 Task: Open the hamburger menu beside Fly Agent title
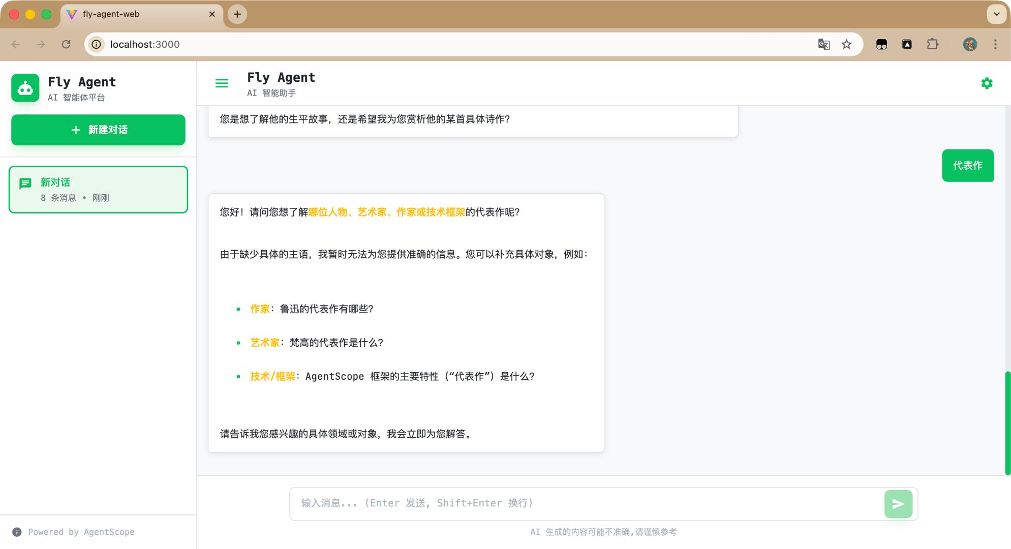[x=222, y=83]
